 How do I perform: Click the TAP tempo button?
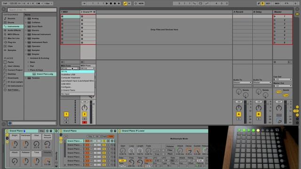(x=5, y=3)
